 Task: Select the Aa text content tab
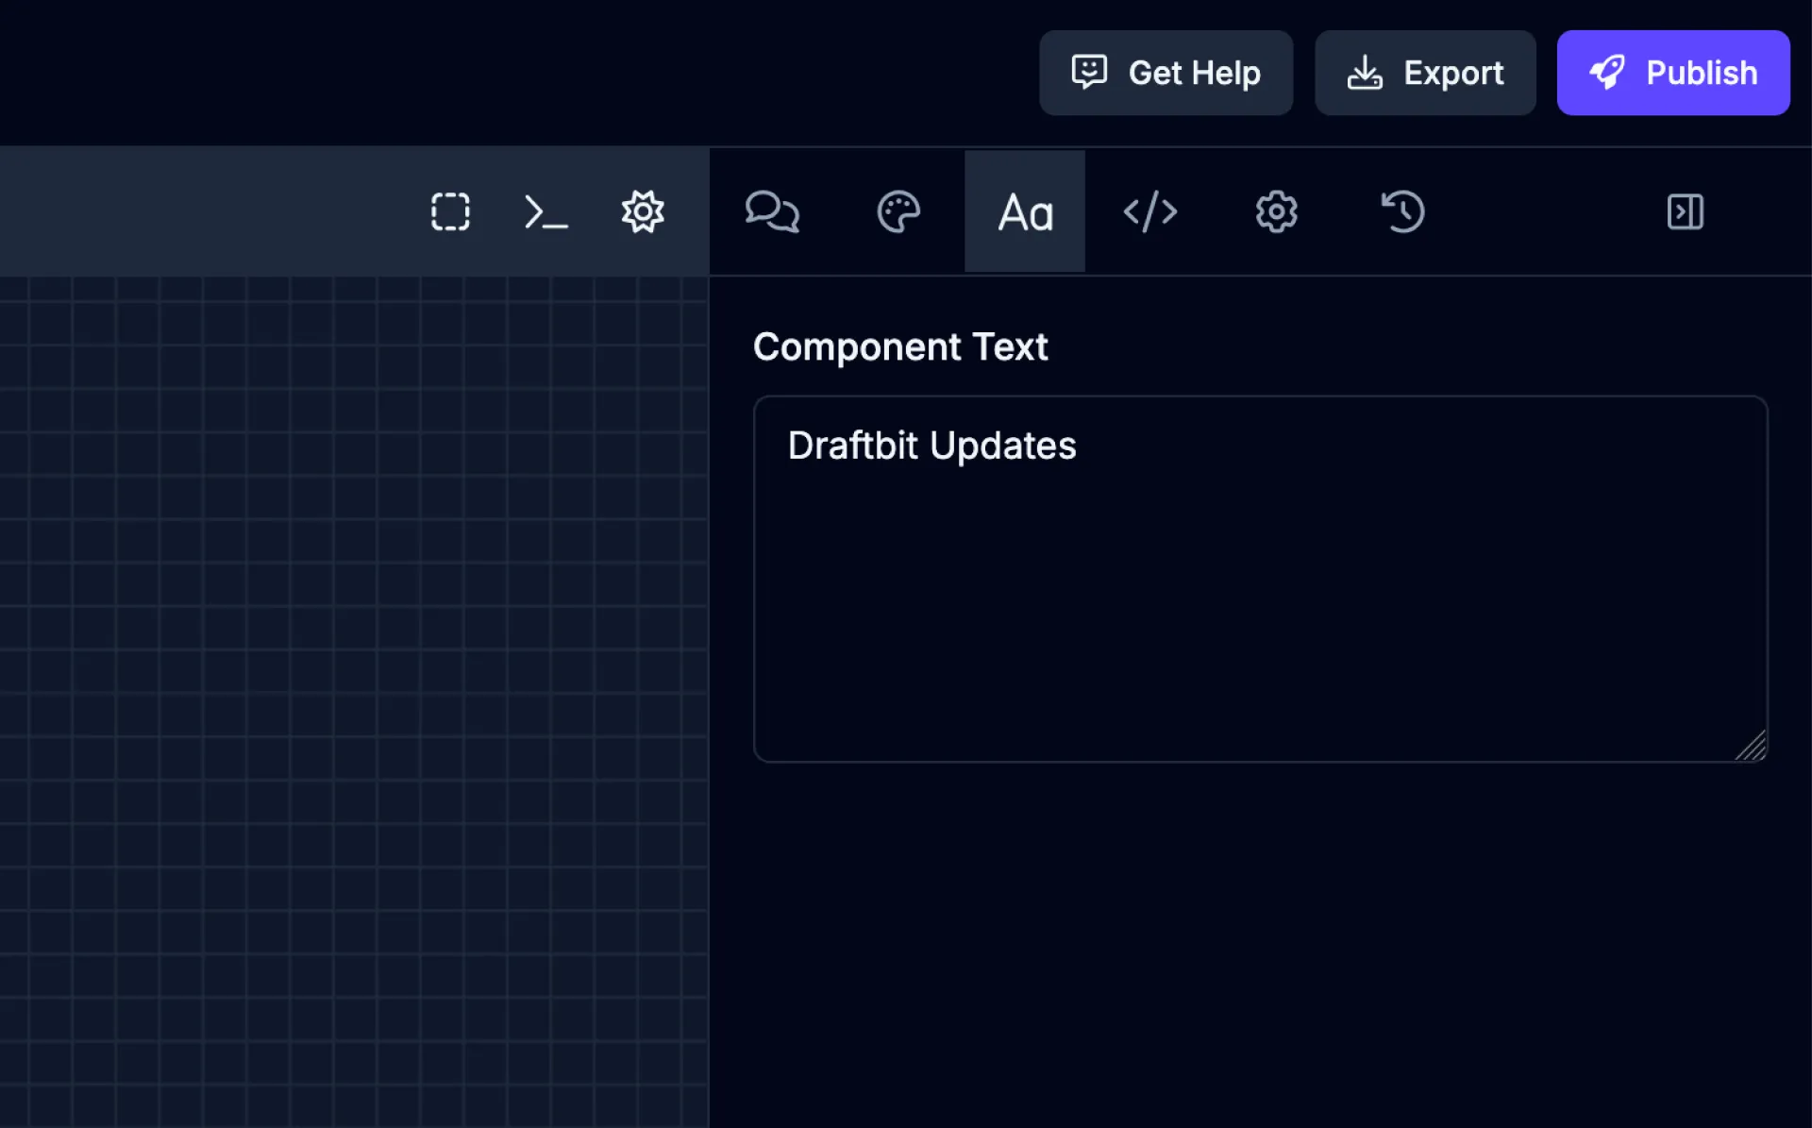(x=1025, y=211)
